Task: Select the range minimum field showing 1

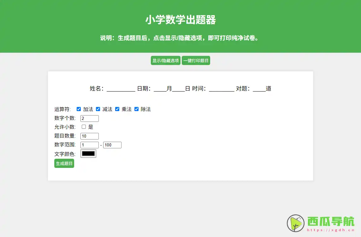Action: [90, 145]
